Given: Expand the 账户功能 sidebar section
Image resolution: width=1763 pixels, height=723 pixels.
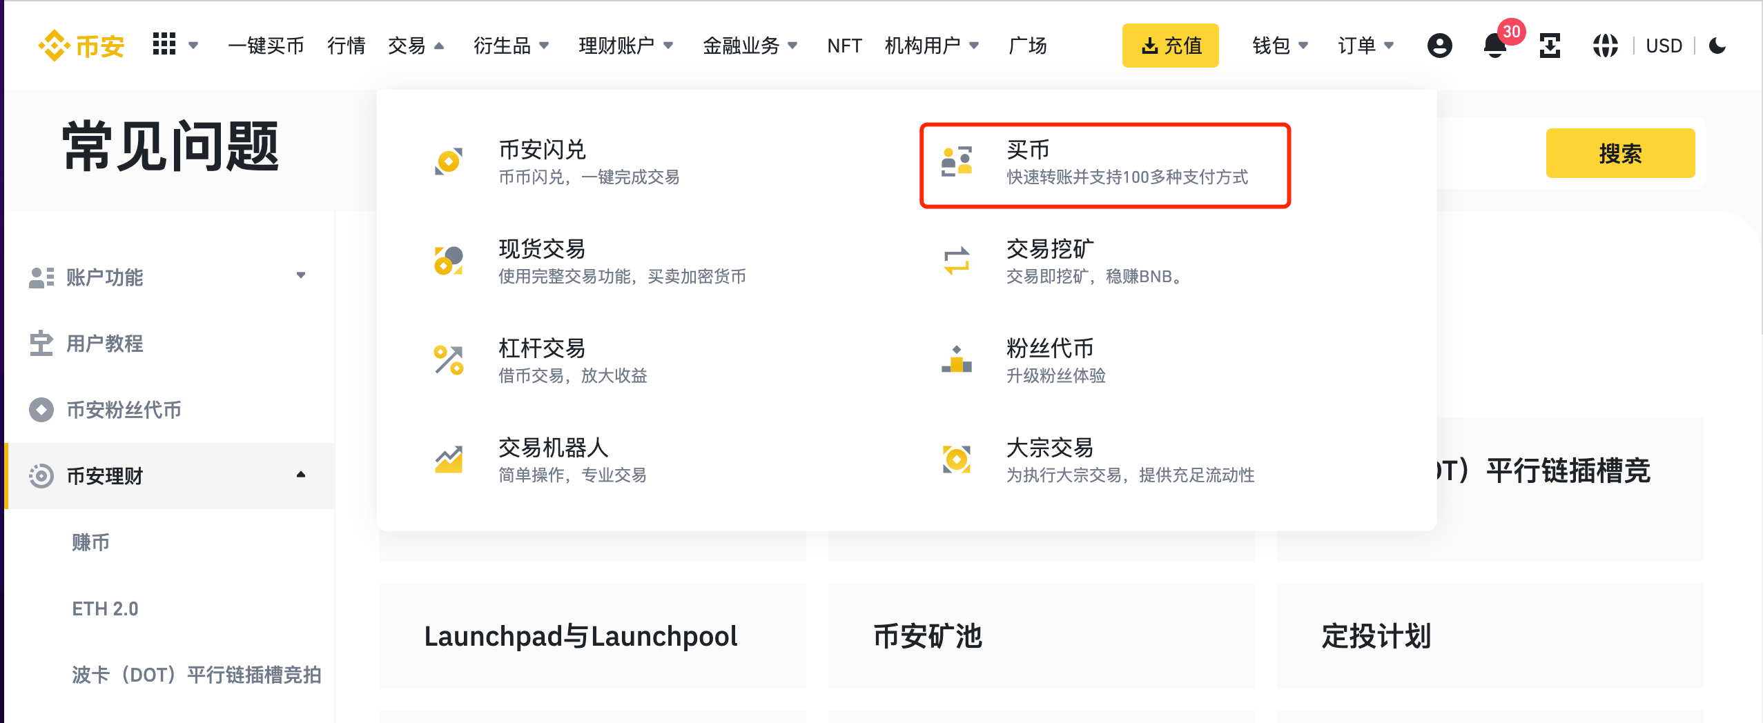Looking at the screenshot, I should [x=301, y=276].
